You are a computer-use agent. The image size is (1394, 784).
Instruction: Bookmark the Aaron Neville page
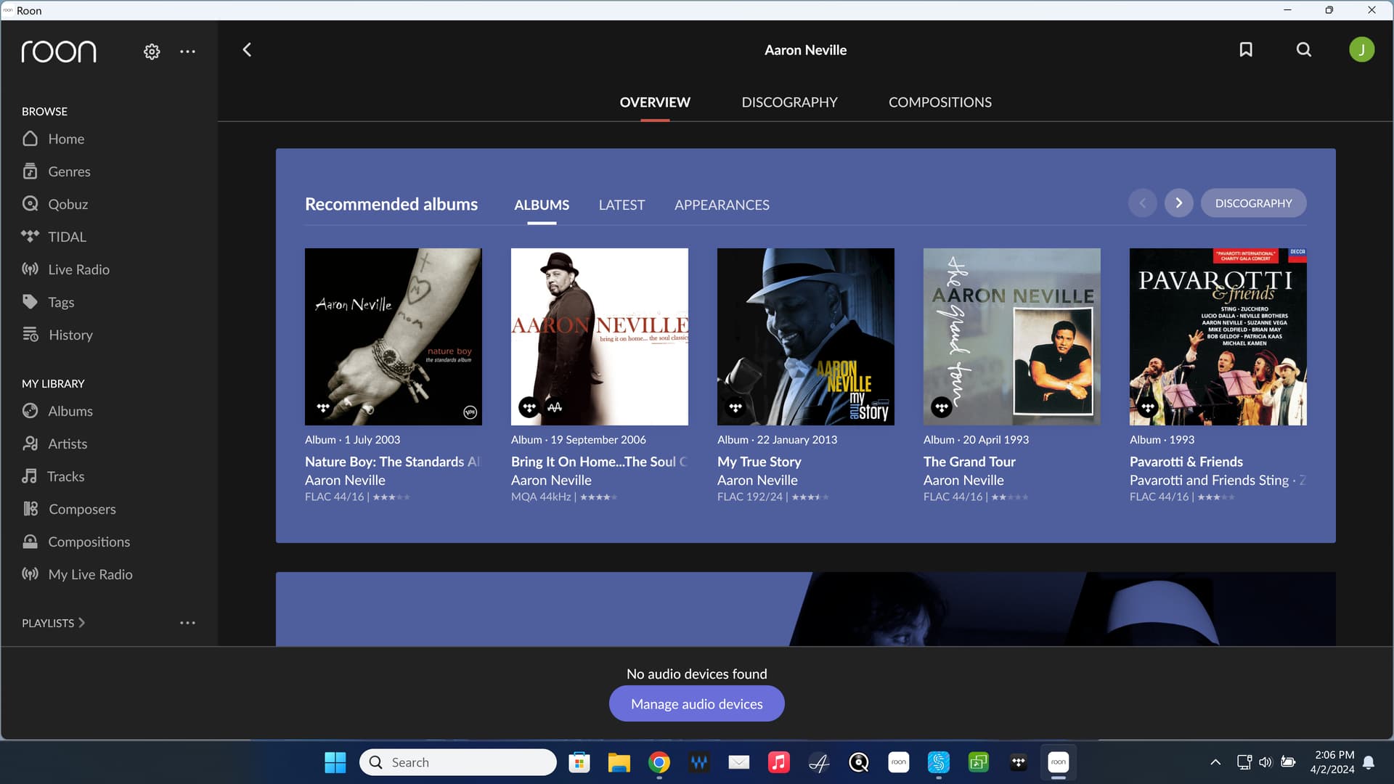click(x=1246, y=49)
